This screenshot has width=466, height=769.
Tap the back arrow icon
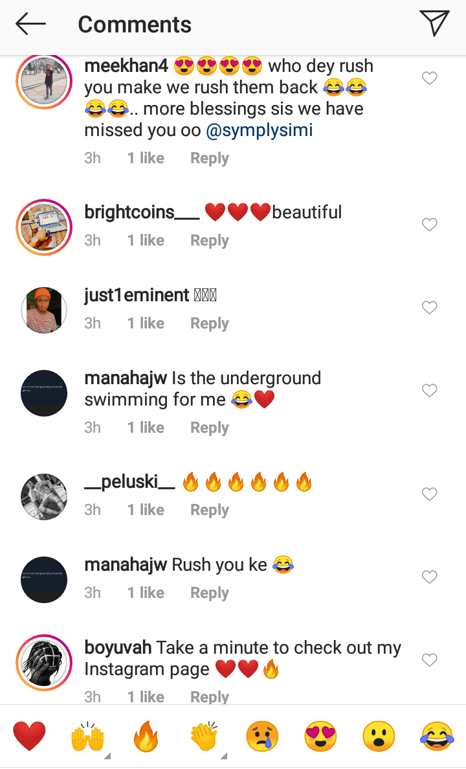(30, 24)
